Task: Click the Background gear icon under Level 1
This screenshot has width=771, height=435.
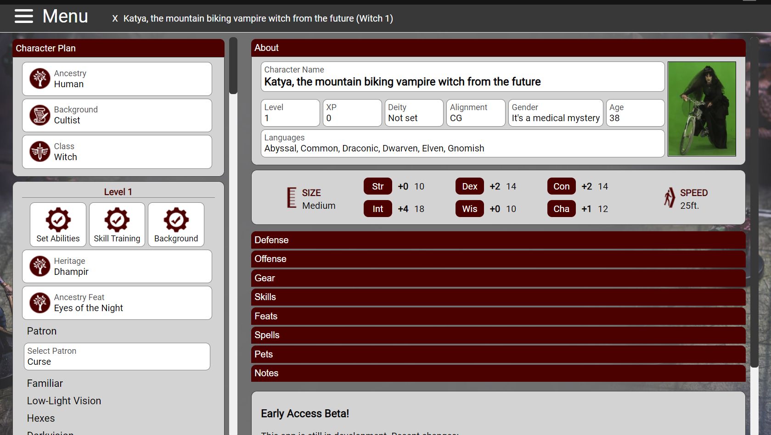Action: point(175,219)
